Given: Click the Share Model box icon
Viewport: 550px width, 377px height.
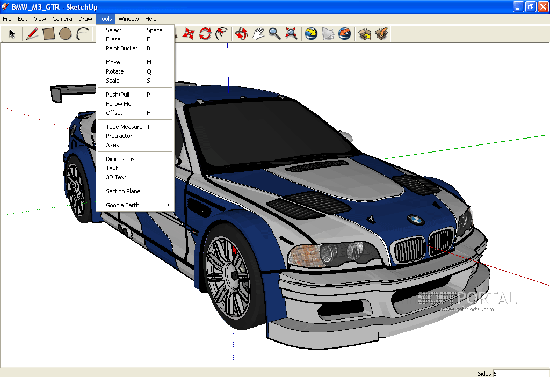Looking at the screenshot, I should [381, 34].
